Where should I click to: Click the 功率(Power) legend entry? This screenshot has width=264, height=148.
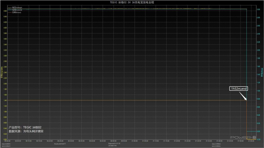coord(14,12)
